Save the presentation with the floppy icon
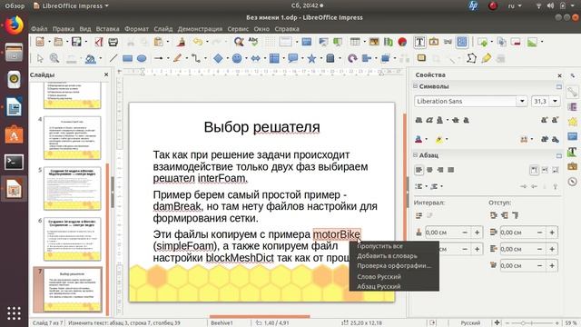Image resolution: width=581 pixels, height=327 pixels. (76, 42)
